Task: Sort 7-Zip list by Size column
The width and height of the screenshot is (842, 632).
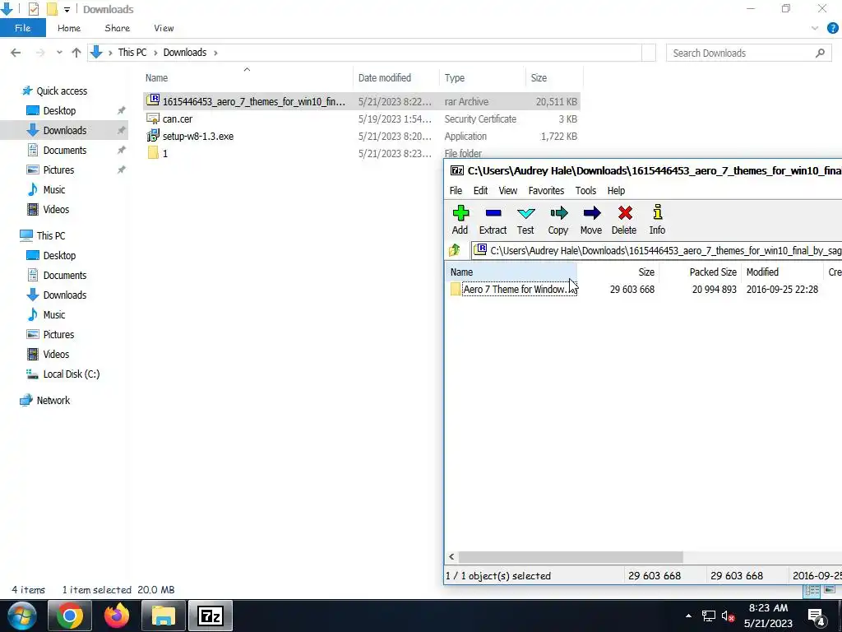Action: 618,272
